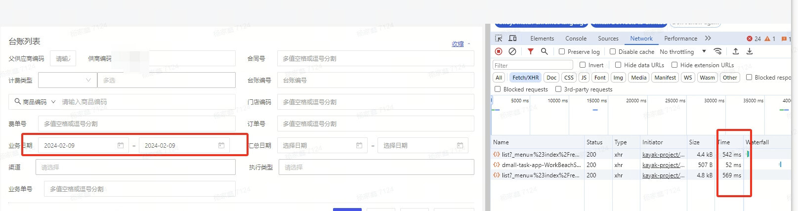Screen dimensions: 798x211
Task: Open the 多选 multi-select box
Action: click(x=167, y=80)
